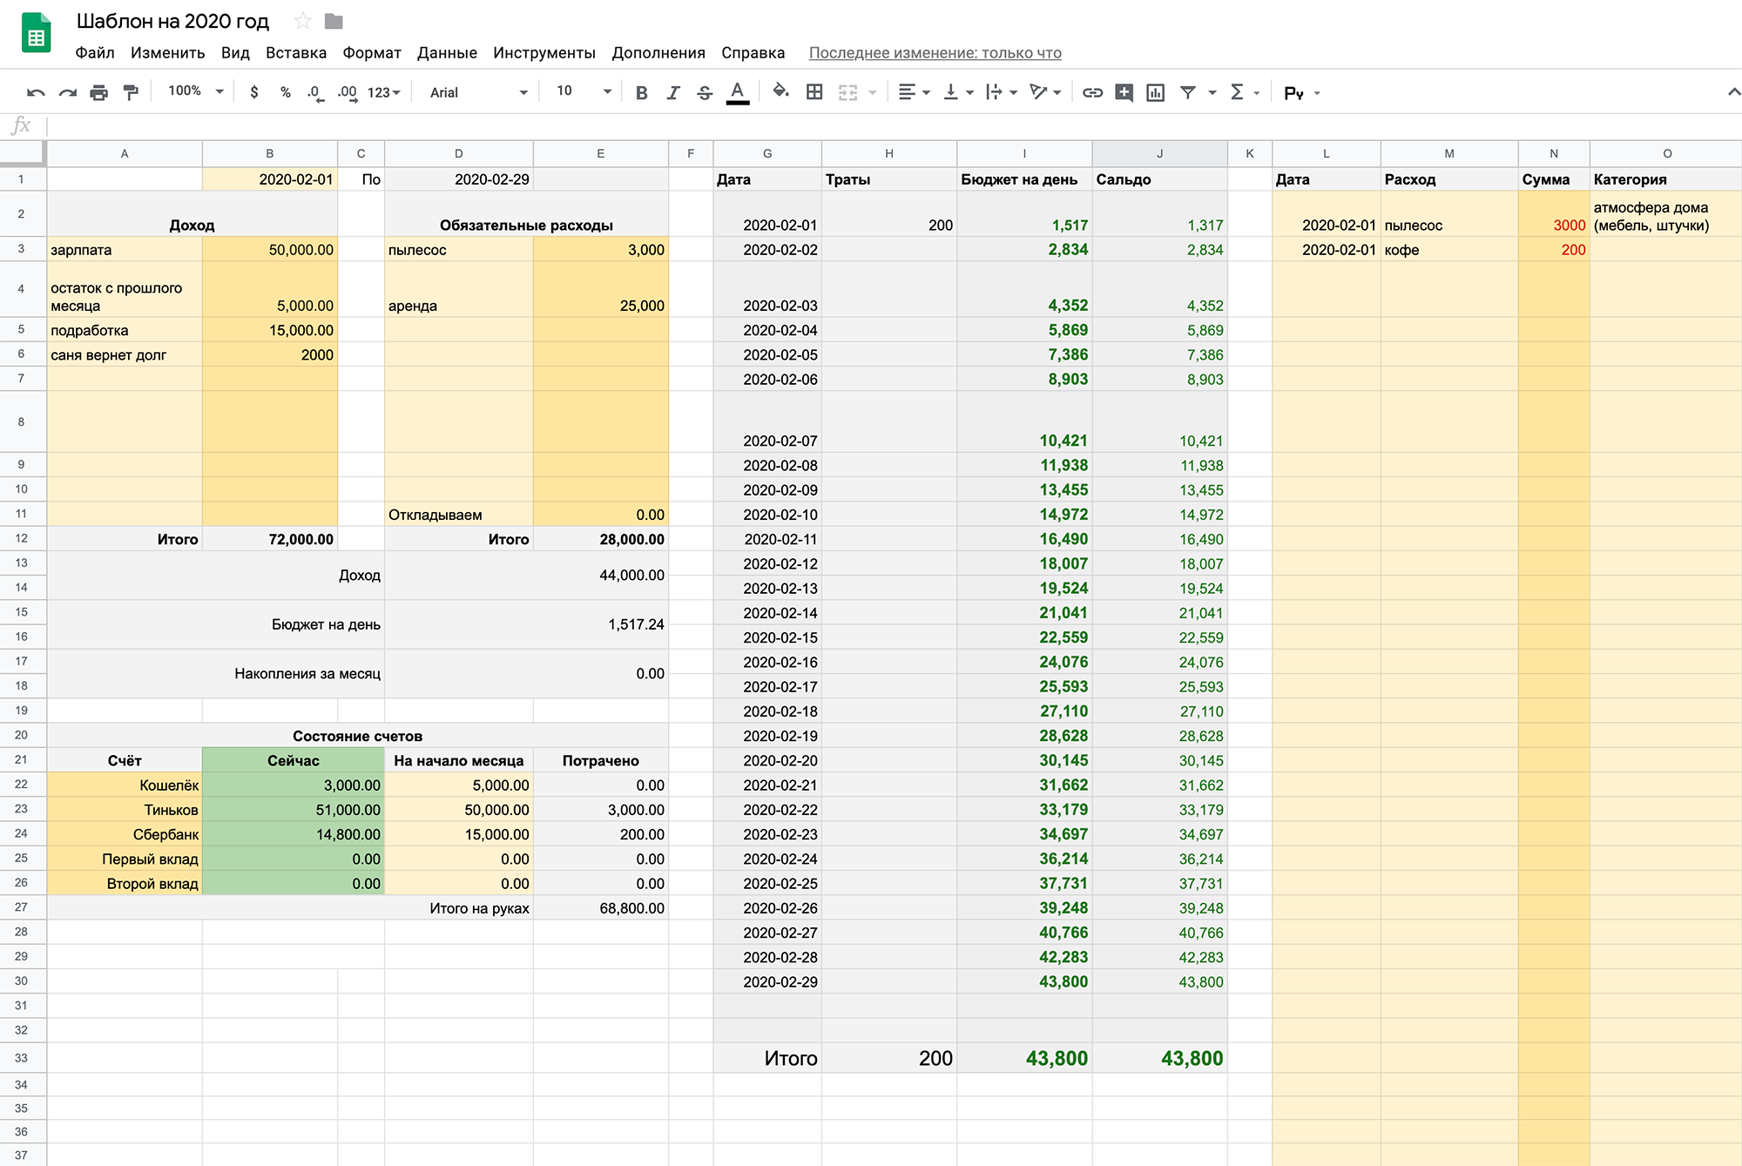This screenshot has height=1166, width=1742.
Task: Collapse toolbar with the chevron-up arrow
Action: [x=1733, y=91]
